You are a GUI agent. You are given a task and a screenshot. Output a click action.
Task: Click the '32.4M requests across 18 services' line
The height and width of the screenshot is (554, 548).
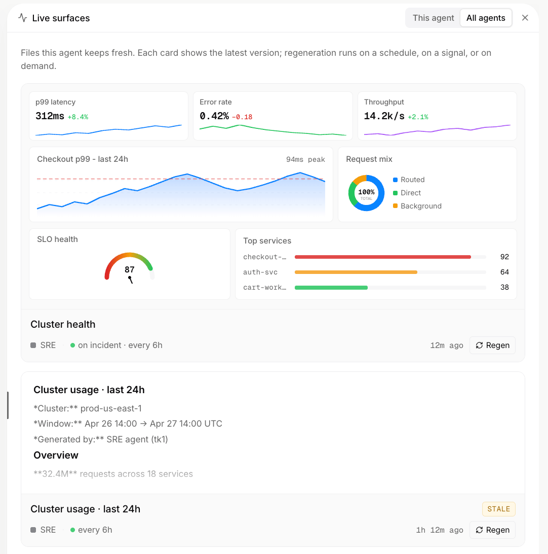coord(113,474)
